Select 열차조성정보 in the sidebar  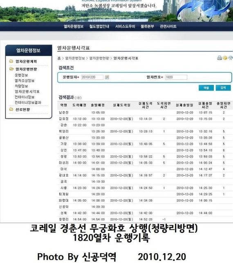click(x=25, y=80)
